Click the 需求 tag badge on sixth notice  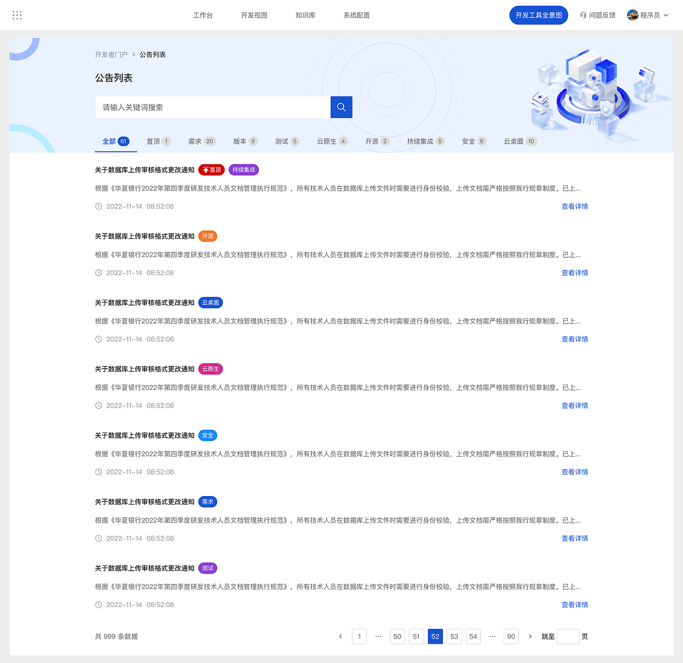(208, 502)
